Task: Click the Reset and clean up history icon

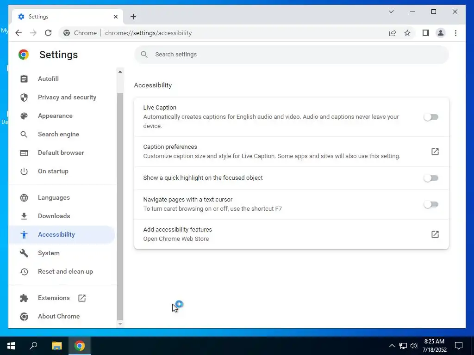Action: 24,272
